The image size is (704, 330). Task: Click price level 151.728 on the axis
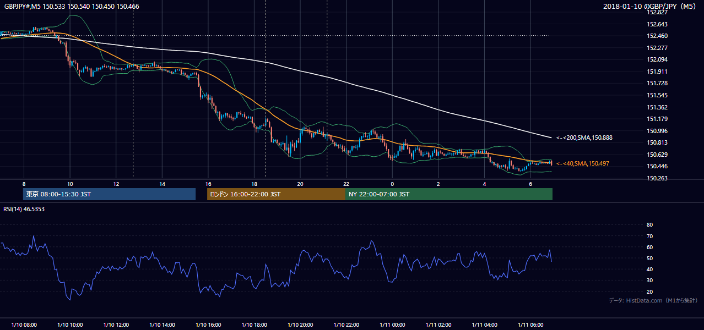[x=657, y=83]
